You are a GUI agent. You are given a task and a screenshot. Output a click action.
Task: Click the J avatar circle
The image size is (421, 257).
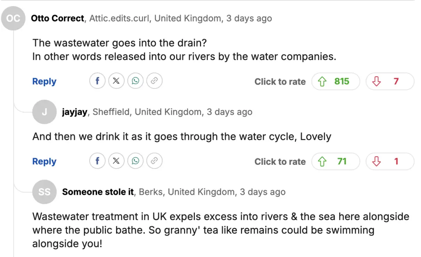click(44, 112)
